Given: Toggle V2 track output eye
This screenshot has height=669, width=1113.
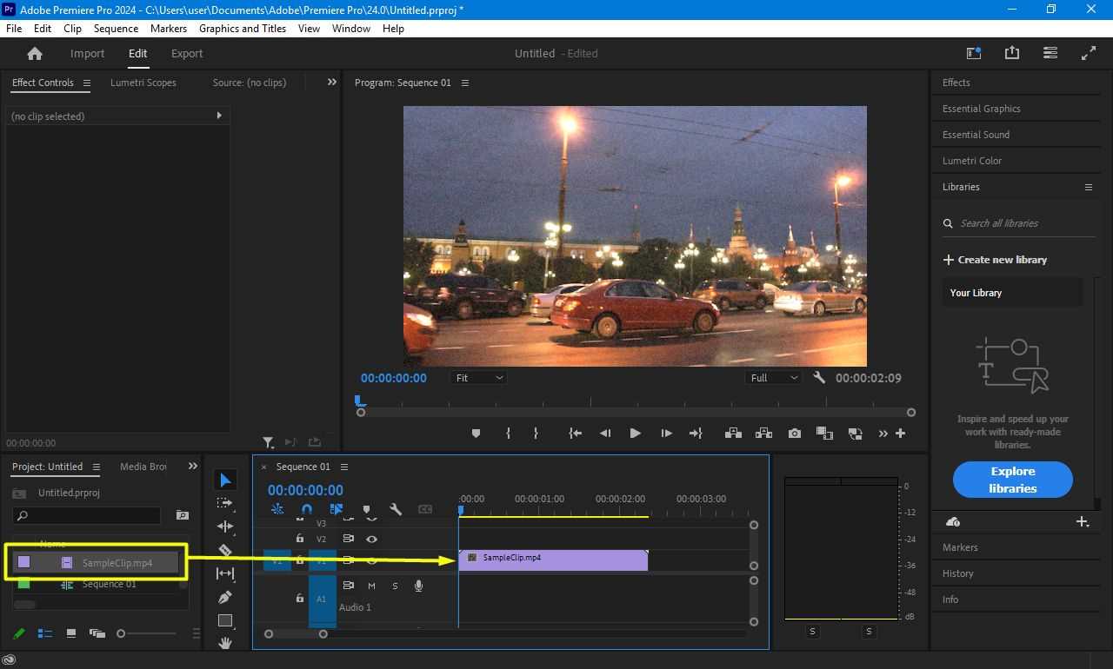Looking at the screenshot, I should point(371,539).
